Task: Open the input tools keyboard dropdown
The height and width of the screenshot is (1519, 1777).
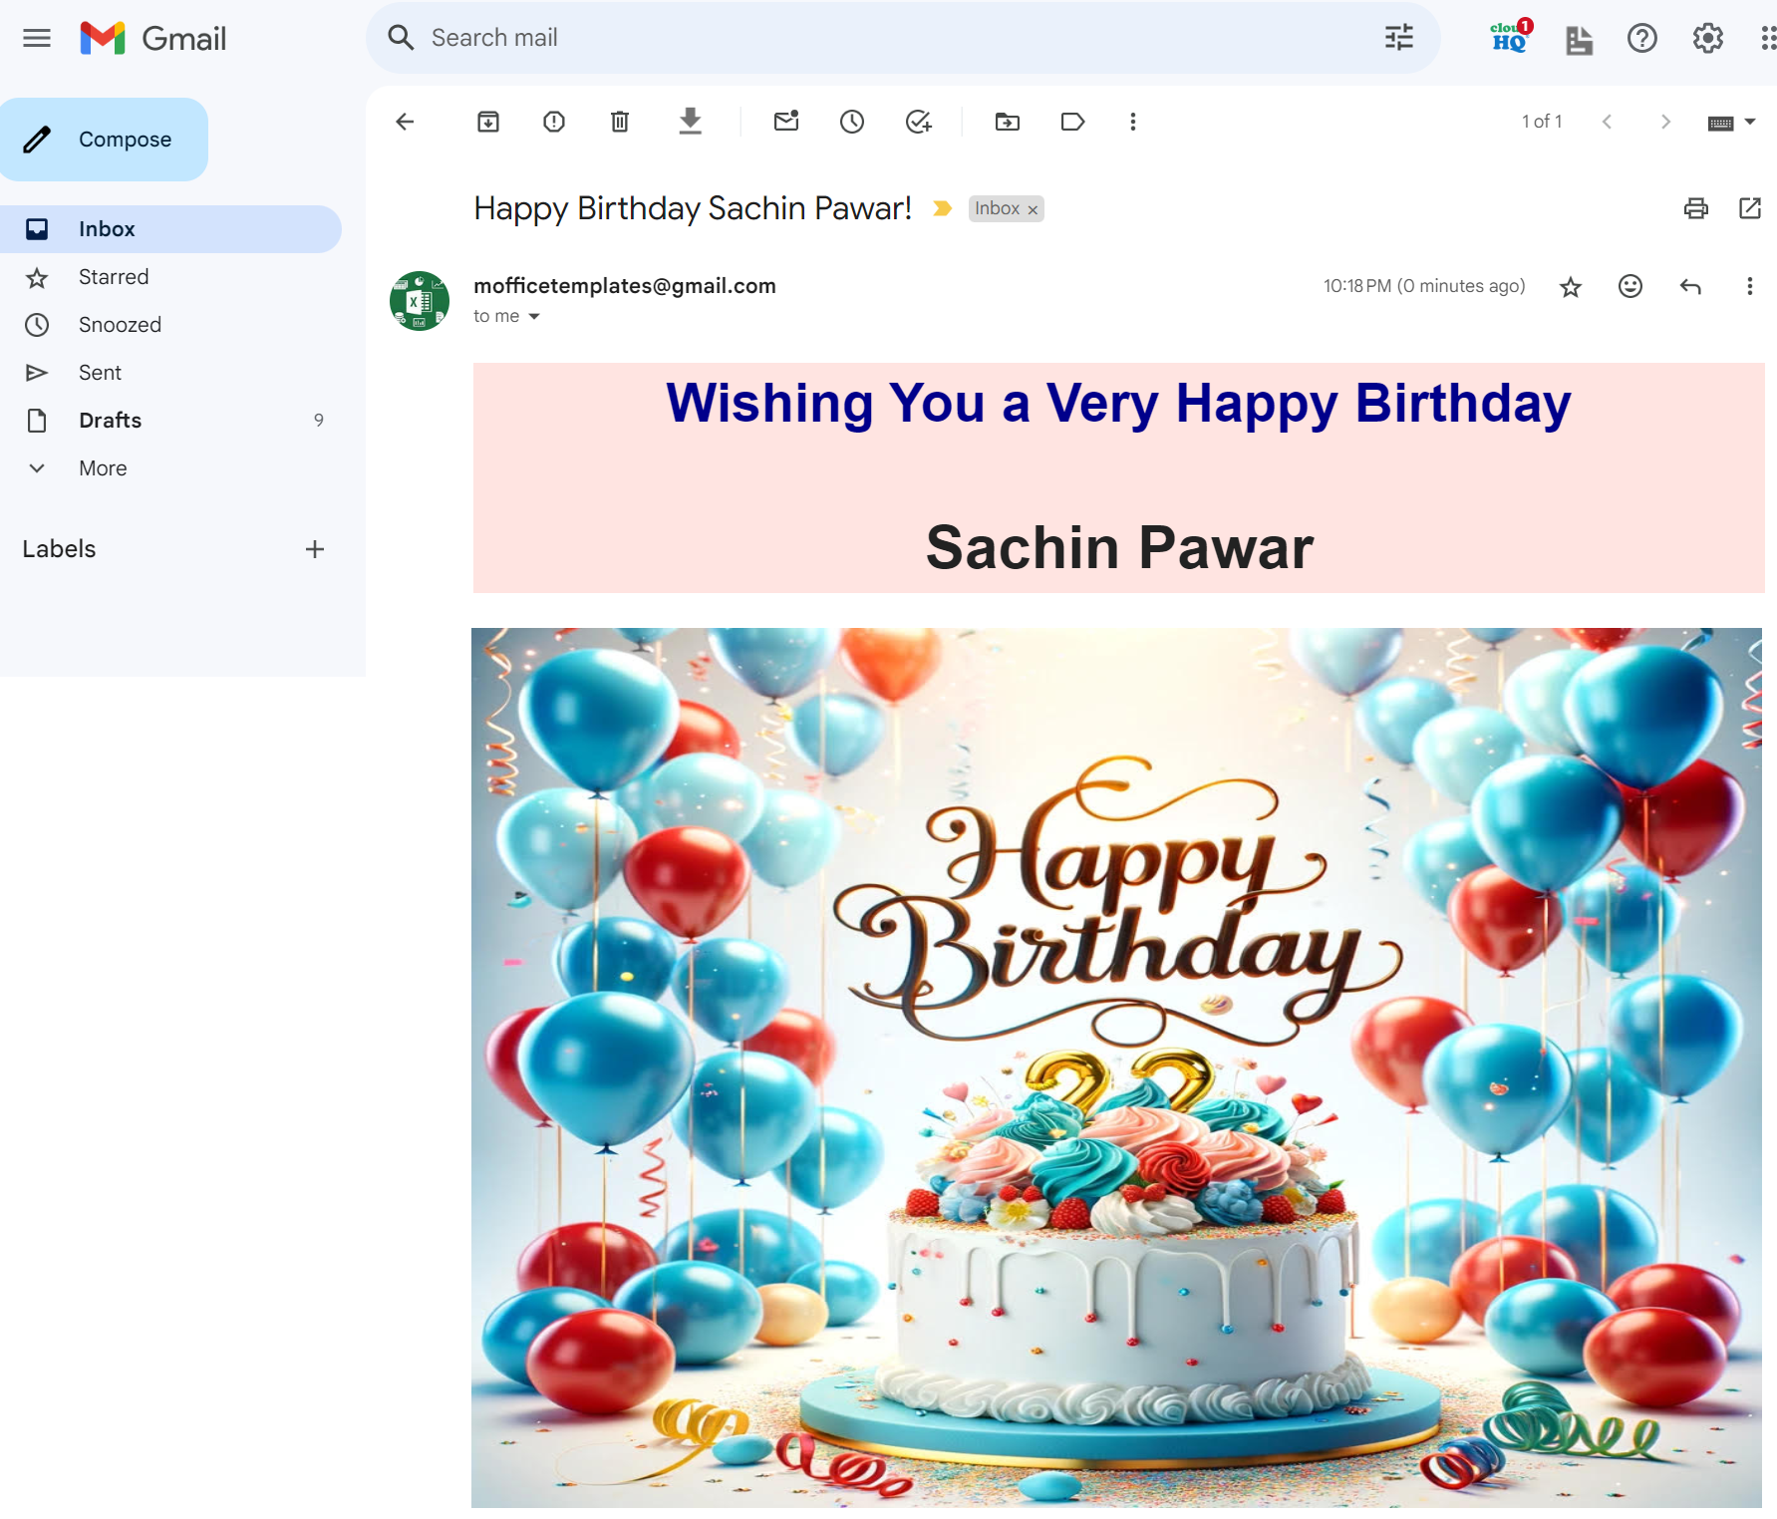Action: [1750, 122]
